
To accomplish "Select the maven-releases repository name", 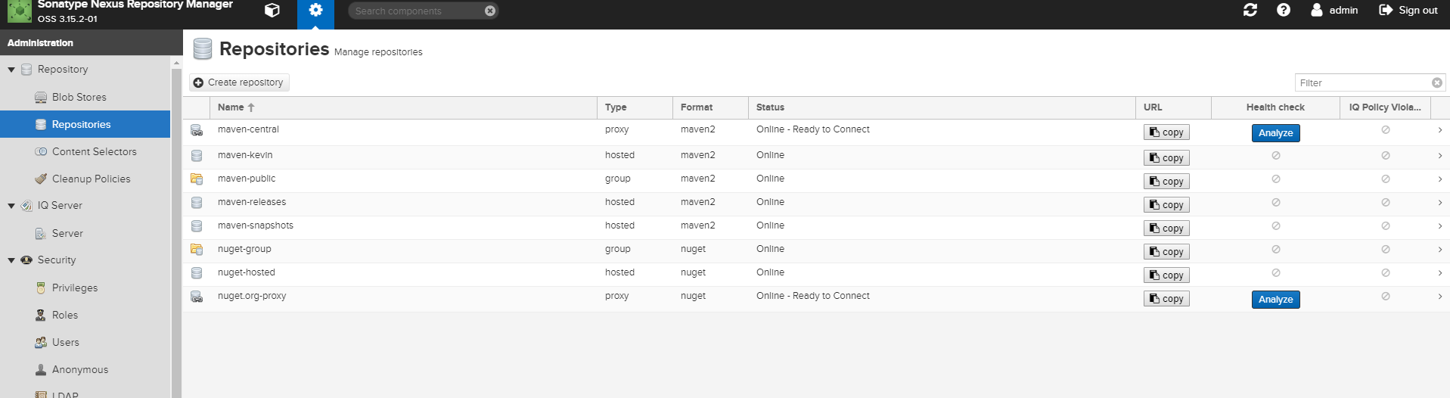I will click(252, 202).
